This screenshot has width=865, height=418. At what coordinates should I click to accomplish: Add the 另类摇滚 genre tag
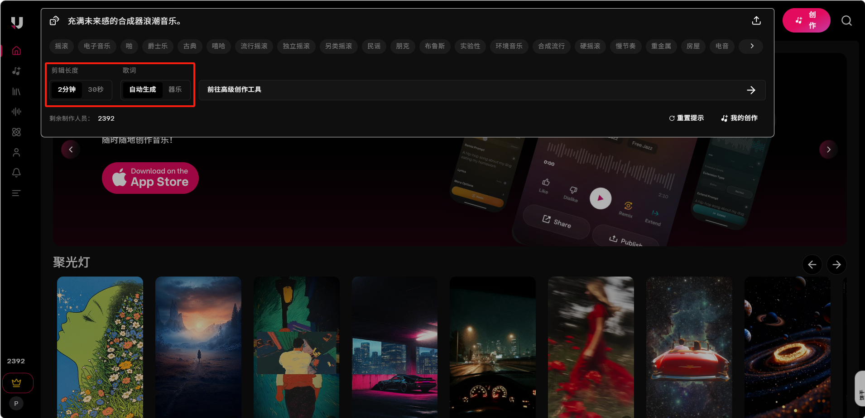click(x=338, y=46)
